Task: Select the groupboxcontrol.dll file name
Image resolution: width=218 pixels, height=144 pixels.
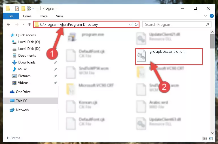Action: tap(167, 51)
